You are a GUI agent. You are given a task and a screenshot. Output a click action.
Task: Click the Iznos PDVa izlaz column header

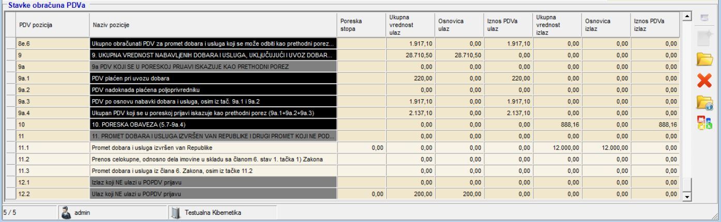pyautogui.click(x=655, y=25)
